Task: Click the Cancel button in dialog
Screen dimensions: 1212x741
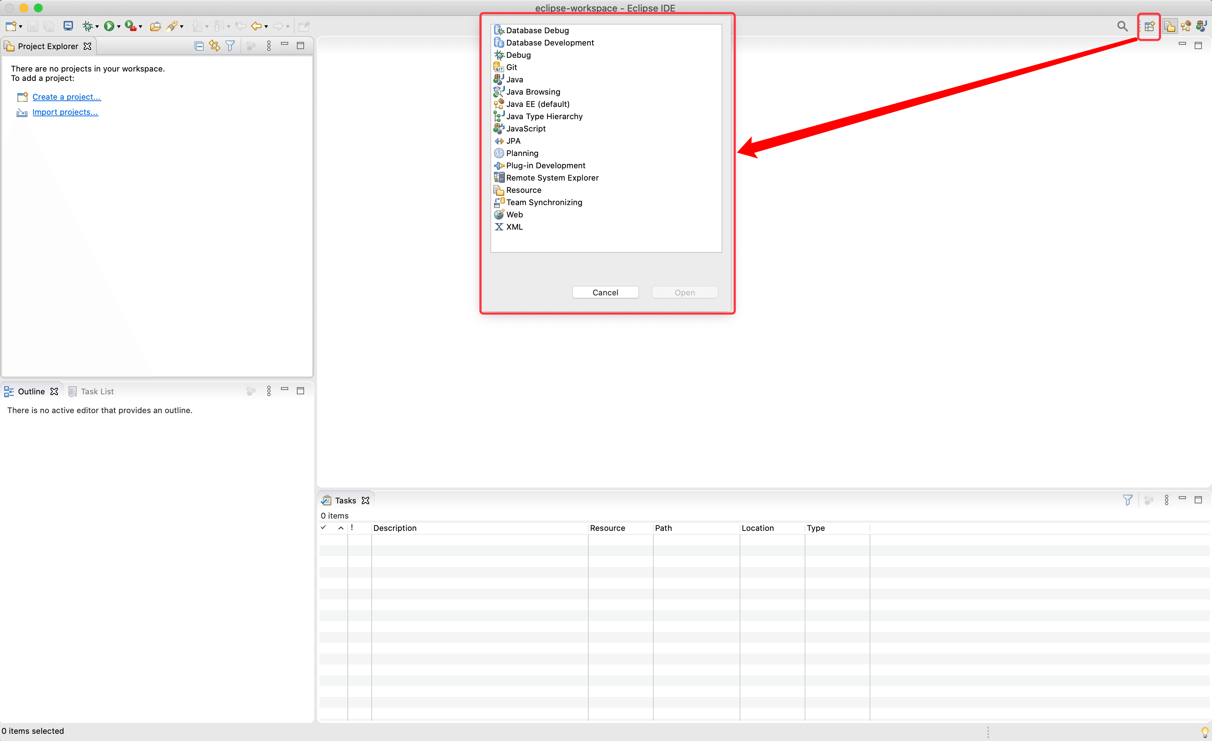Action: coord(605,292)
